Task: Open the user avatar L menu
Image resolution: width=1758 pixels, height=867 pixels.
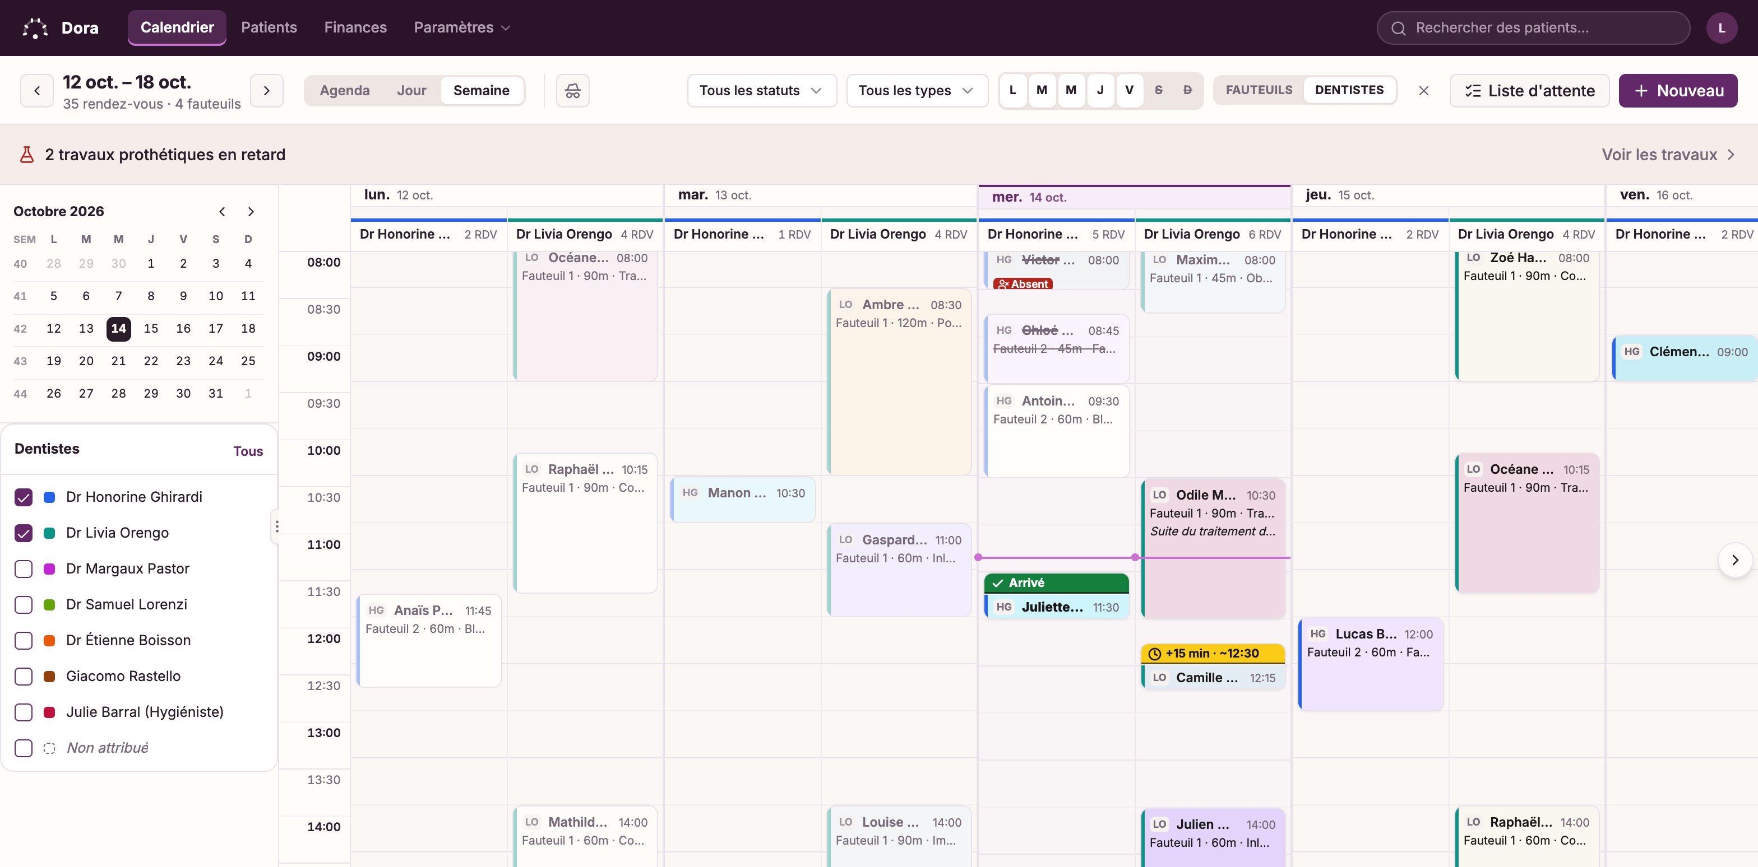Action: coord(1721,28)
